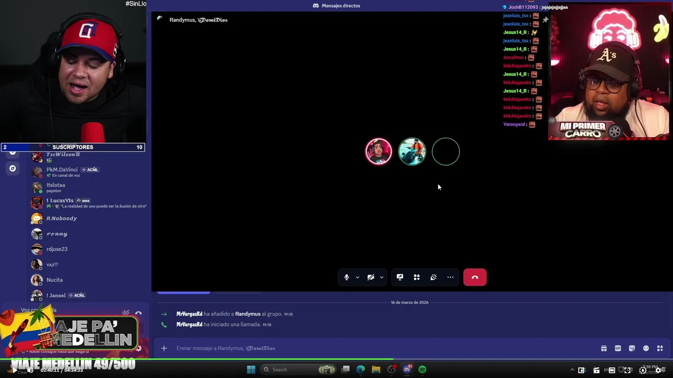673x378 pixels.
Task: Open Spotify from taskbar
Action: coord(422,370)
